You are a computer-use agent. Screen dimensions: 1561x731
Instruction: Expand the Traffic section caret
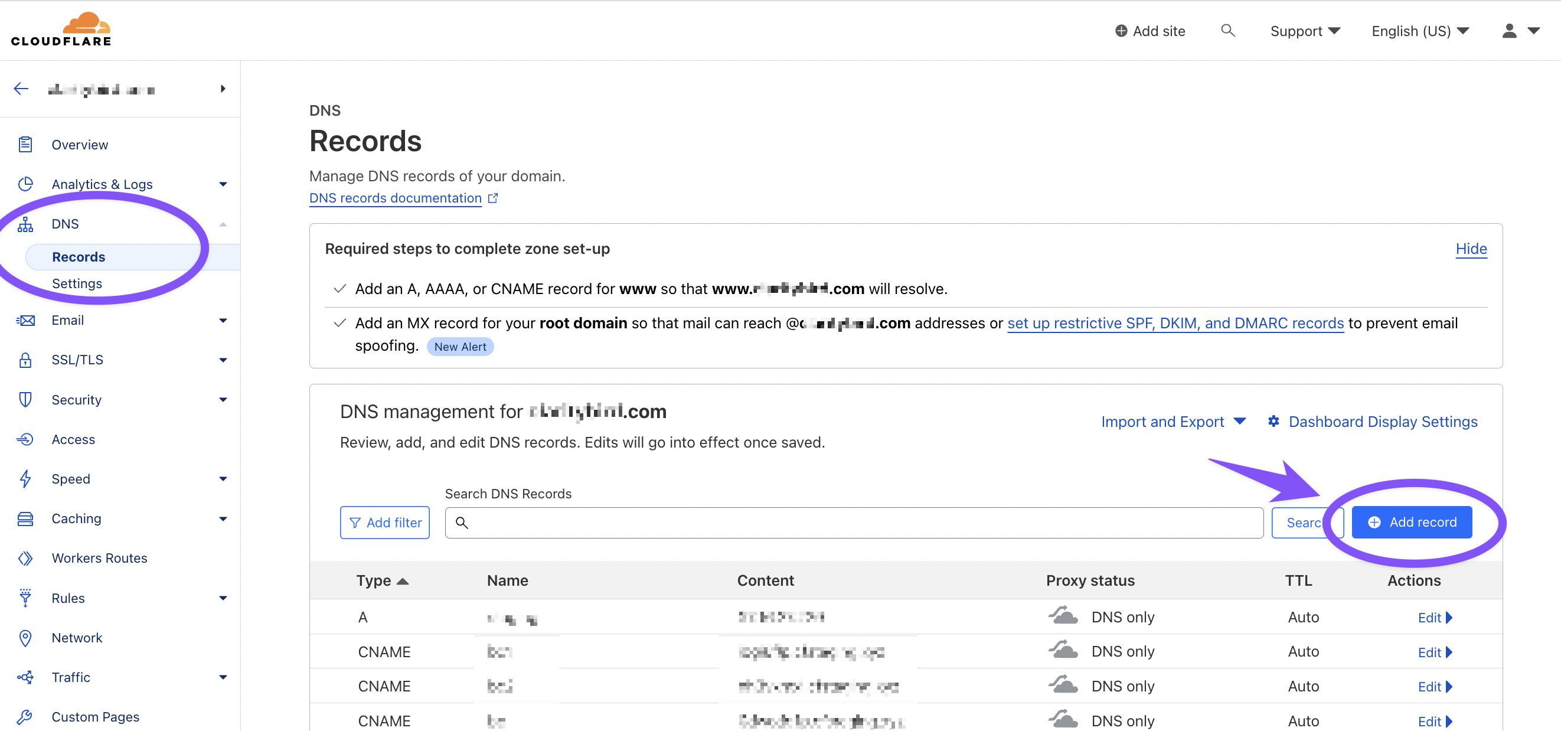(x=223, y=677)
